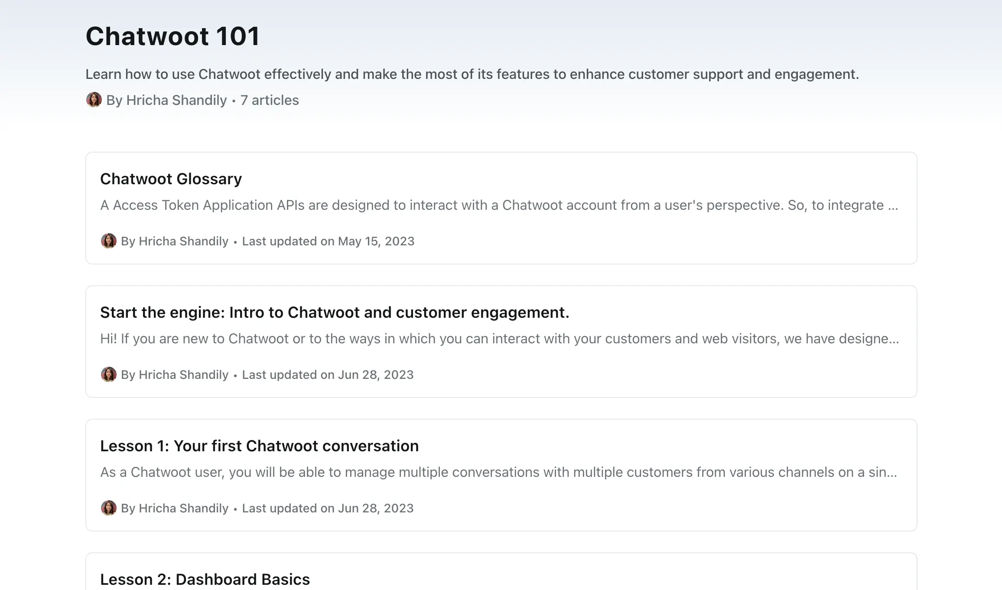Click Last updated on May 15, 2023 text
1002x590 pixels.
[328, 241]
